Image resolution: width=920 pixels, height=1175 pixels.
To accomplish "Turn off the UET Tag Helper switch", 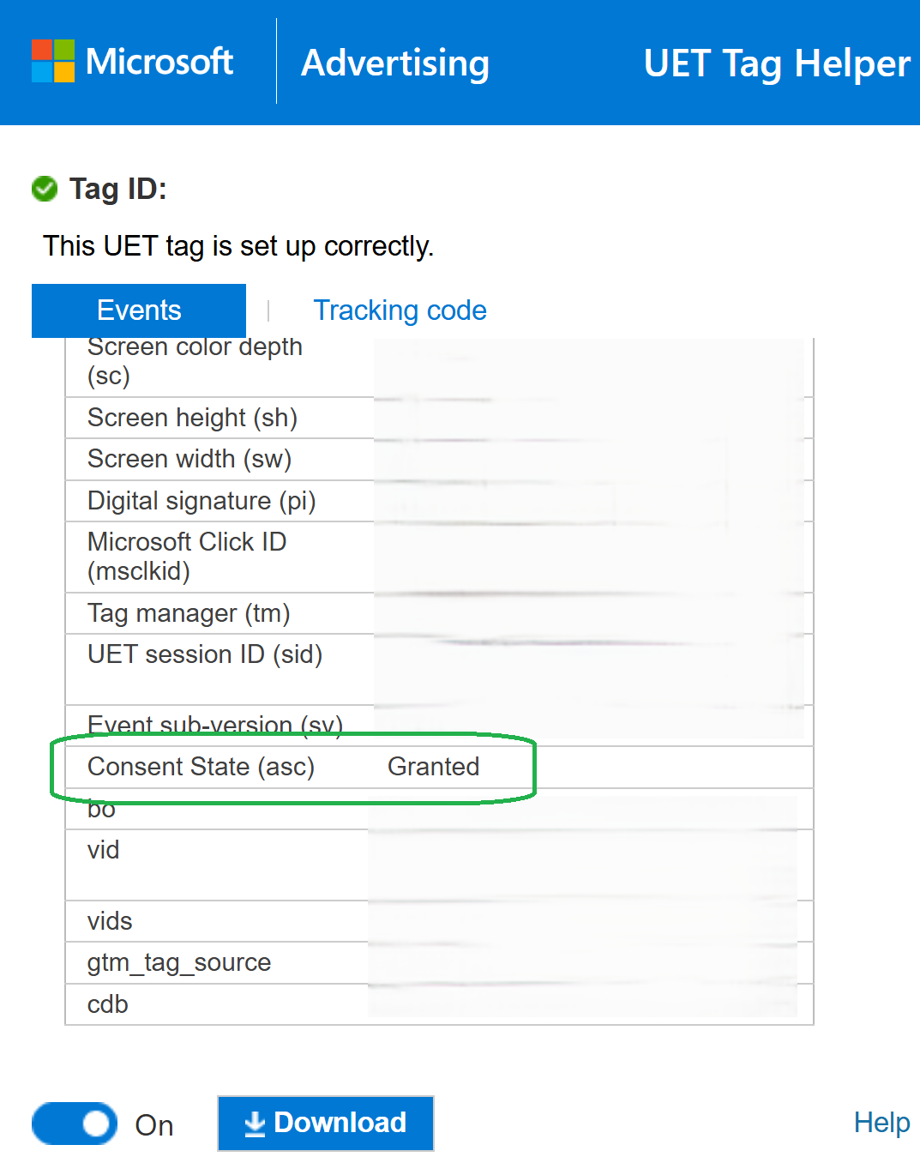I will click(x=75, y=1124).
